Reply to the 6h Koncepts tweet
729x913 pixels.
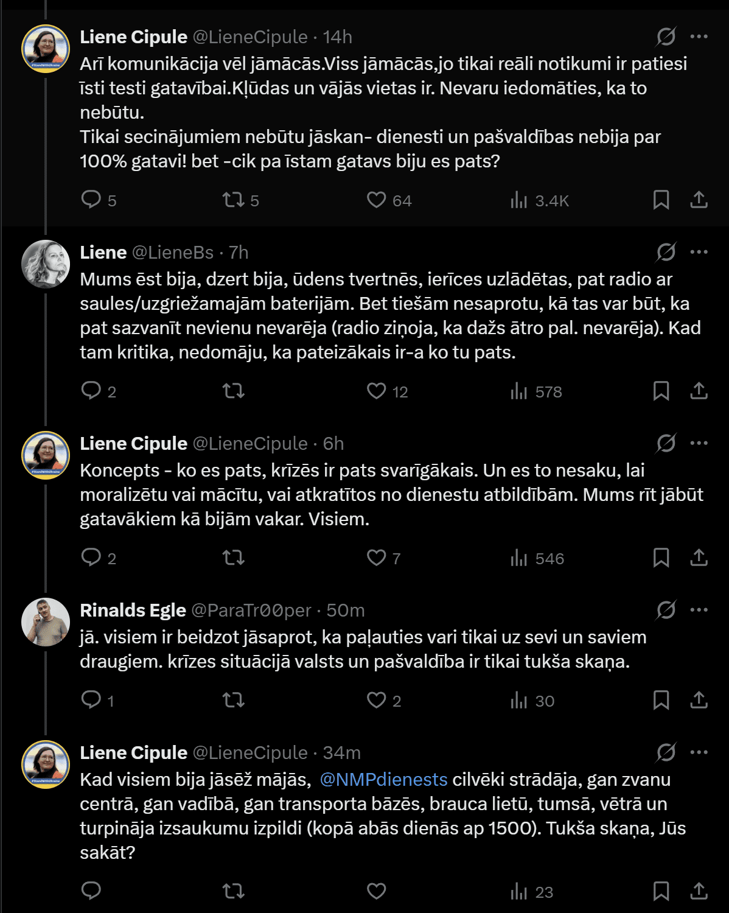click(98, 558)
